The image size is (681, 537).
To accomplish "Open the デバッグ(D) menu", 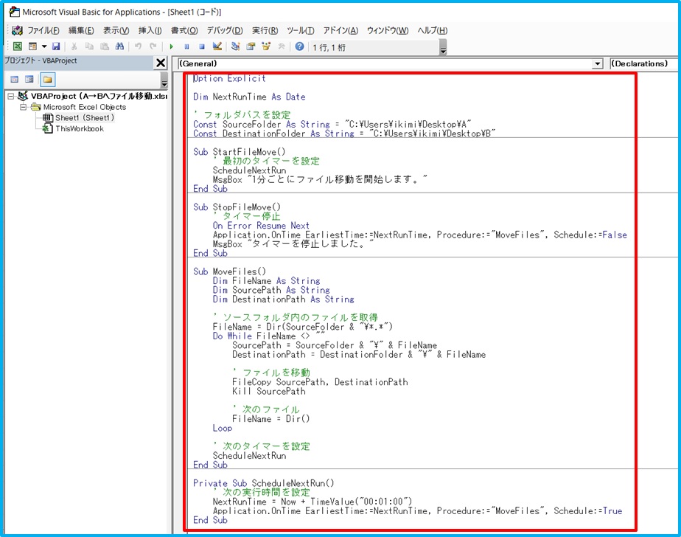I will click(225, 30).
